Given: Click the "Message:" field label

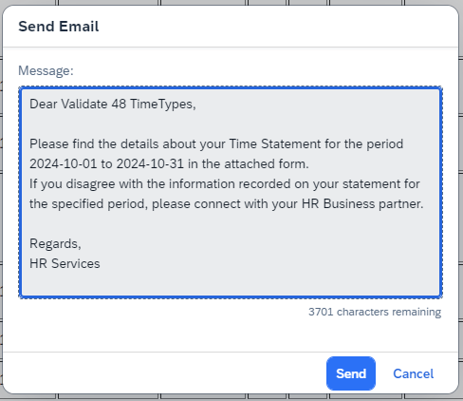Looking at the screenshot, I should point(46,70).
